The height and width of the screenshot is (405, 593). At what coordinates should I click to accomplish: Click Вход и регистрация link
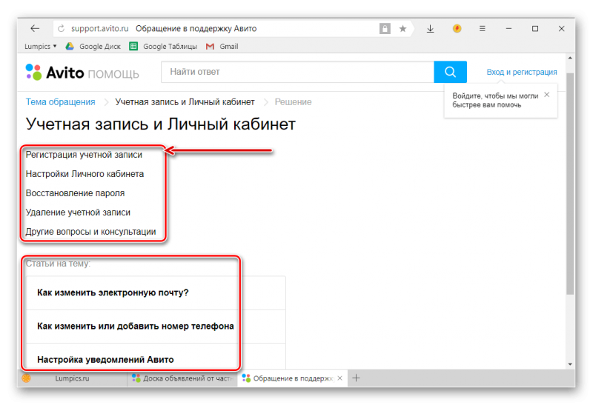point(522,72)
